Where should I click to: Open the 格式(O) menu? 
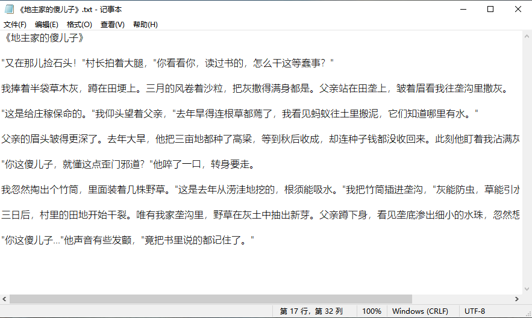79,25
